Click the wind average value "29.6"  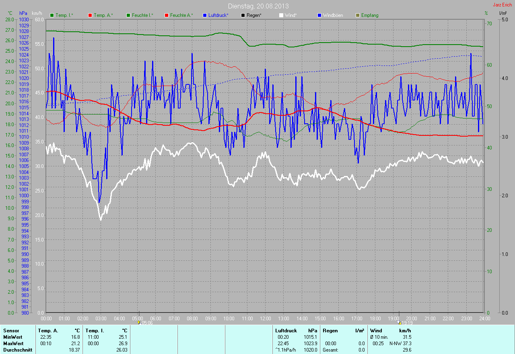pyautogui.click(x=407, y=350)
